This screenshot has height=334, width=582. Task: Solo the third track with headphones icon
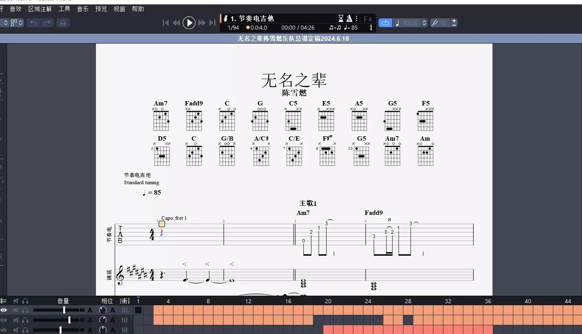(25, 330)
